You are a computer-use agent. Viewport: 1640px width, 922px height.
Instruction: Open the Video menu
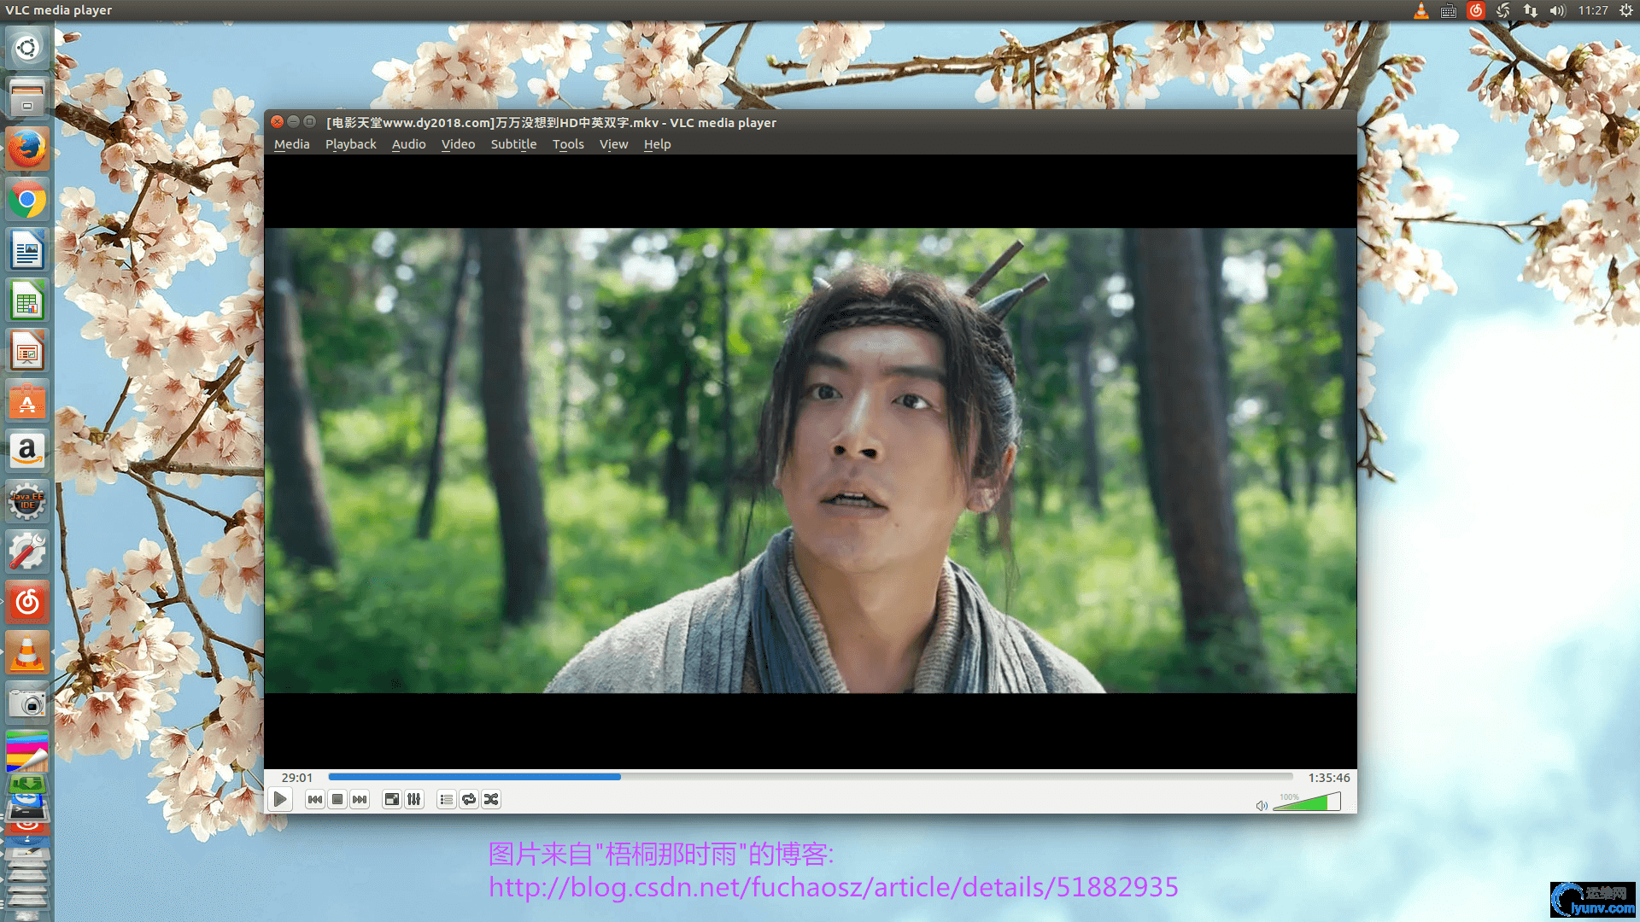point(459,144)
